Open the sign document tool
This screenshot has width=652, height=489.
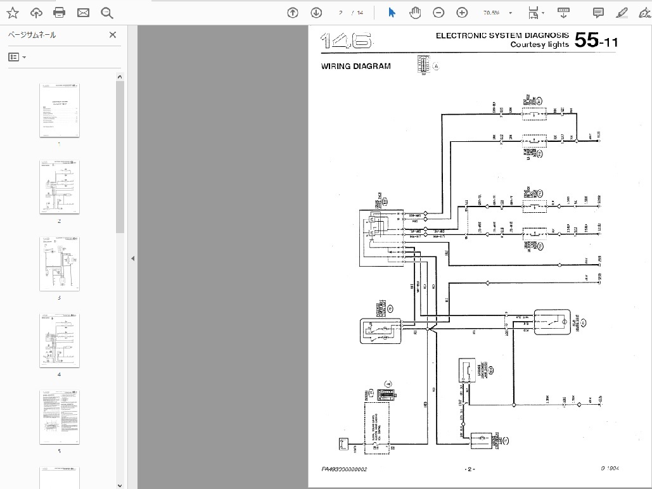coord(644,13)
